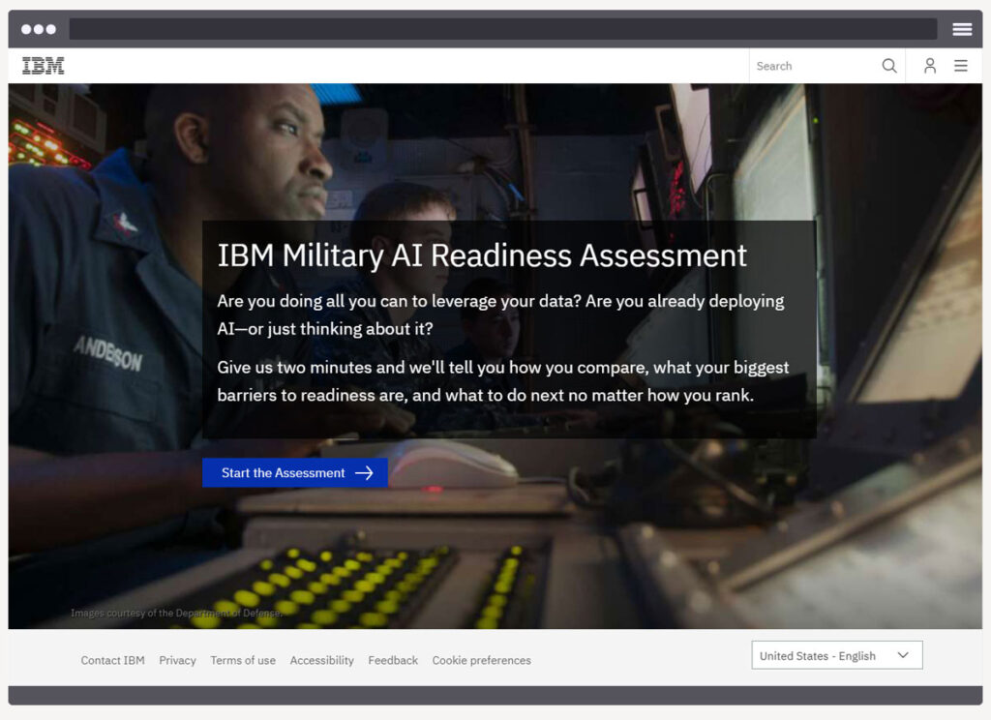This screenshot has width=991, height=720.
Task: Open Cookie preferences
Action: click(x=481, y=660)
